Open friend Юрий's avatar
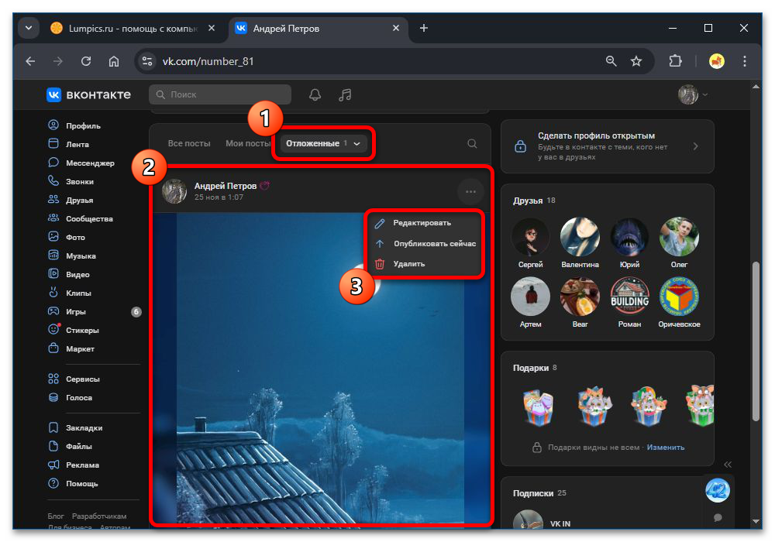Viewport: 775px width, 542px height. click(629, 237)
